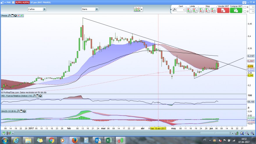Open the dropdown arrow beside chart style
This screenshot has height=144, width=256.
(x=142, y=9)
